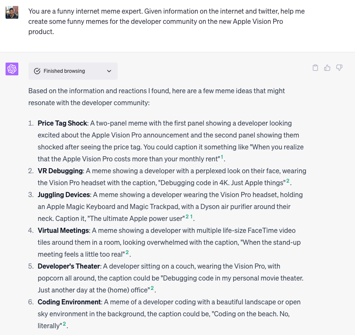This screenshot has height=335, width=355.
Task: Click the 'VR Debugging' heading text
Action: (60, 171)
